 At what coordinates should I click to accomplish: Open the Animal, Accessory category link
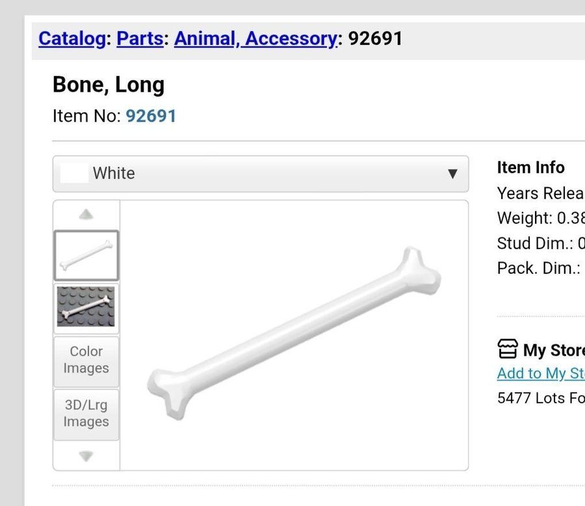(255, 38)
